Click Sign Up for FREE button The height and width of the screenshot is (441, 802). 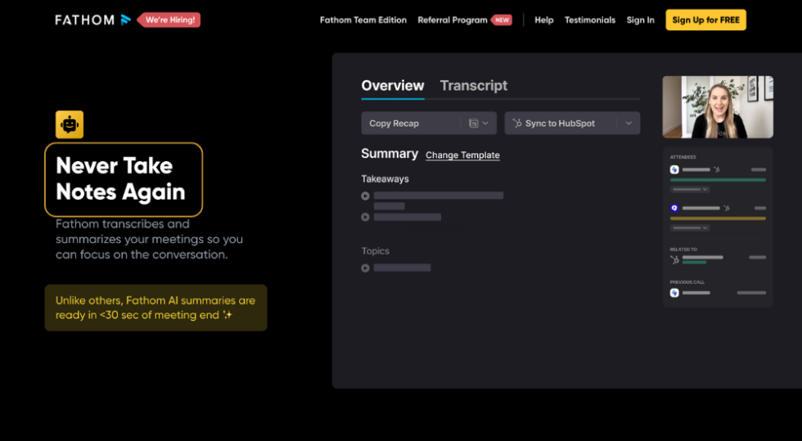[705, 20]
